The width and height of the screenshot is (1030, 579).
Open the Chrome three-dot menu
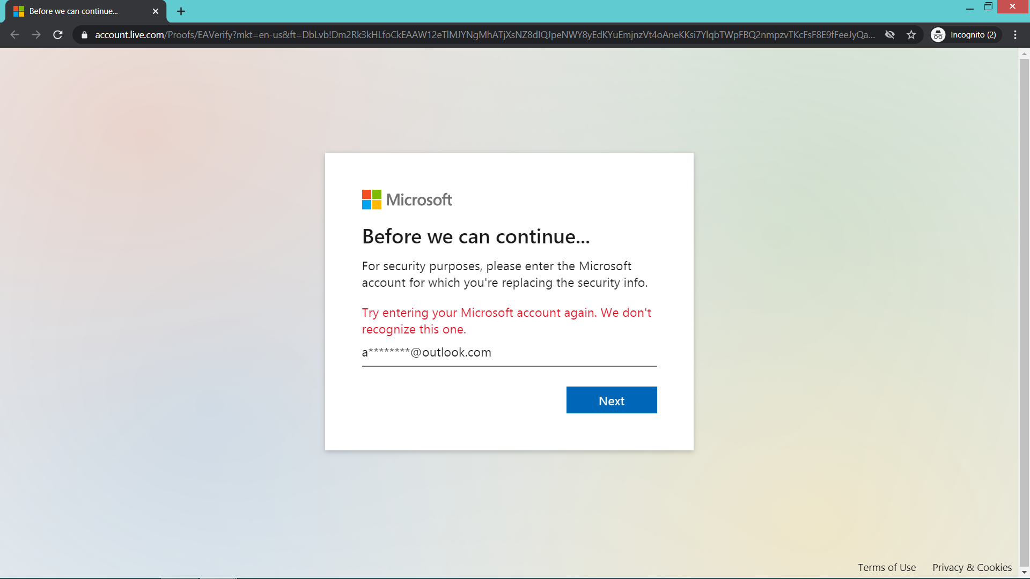1016,35
